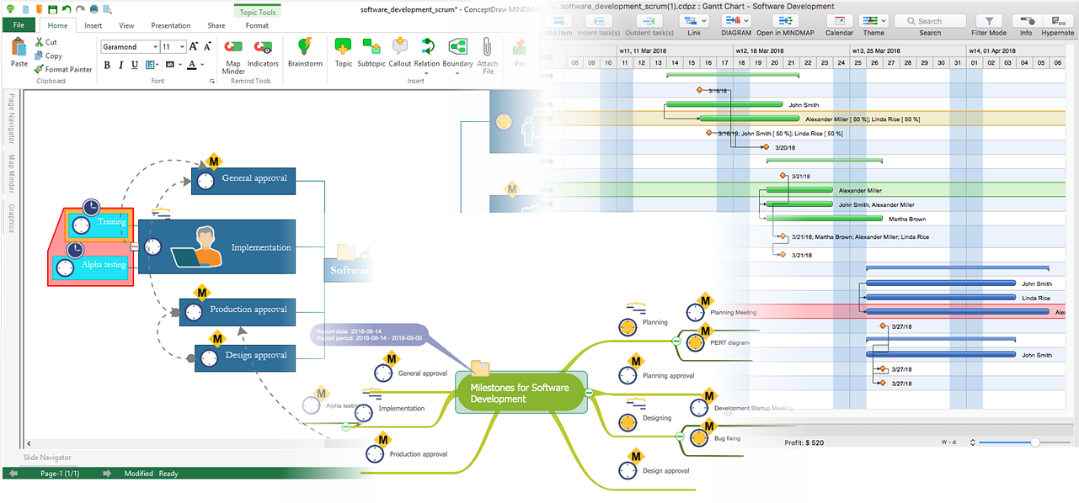The height and width of the screenshot is (503, 1079).
Task: Toggle the Indicators remind tool
Action: coord(263,53)
